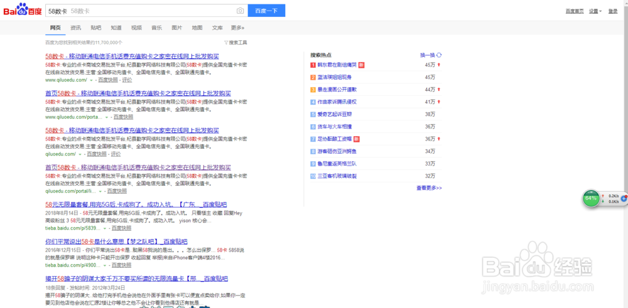Open hot search 鲁尼重返英格兰队
This screenshot has height=308, width=628.
[x=337, y=164]
